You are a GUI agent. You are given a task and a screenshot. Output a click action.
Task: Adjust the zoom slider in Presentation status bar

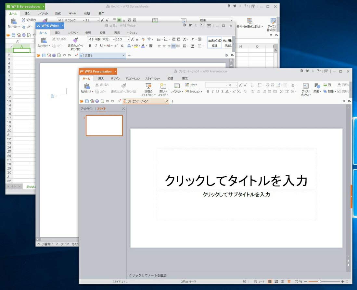coord(319,282)
